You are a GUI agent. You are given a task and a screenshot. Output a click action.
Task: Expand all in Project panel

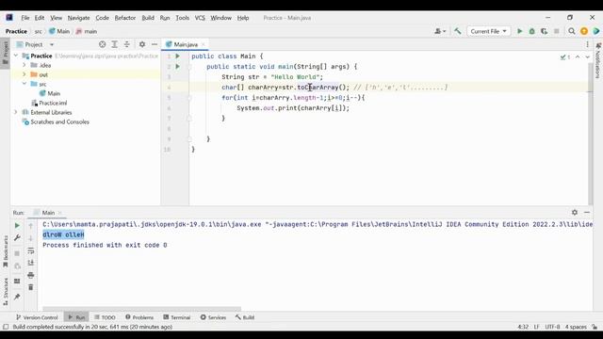[x=115, y=44]
